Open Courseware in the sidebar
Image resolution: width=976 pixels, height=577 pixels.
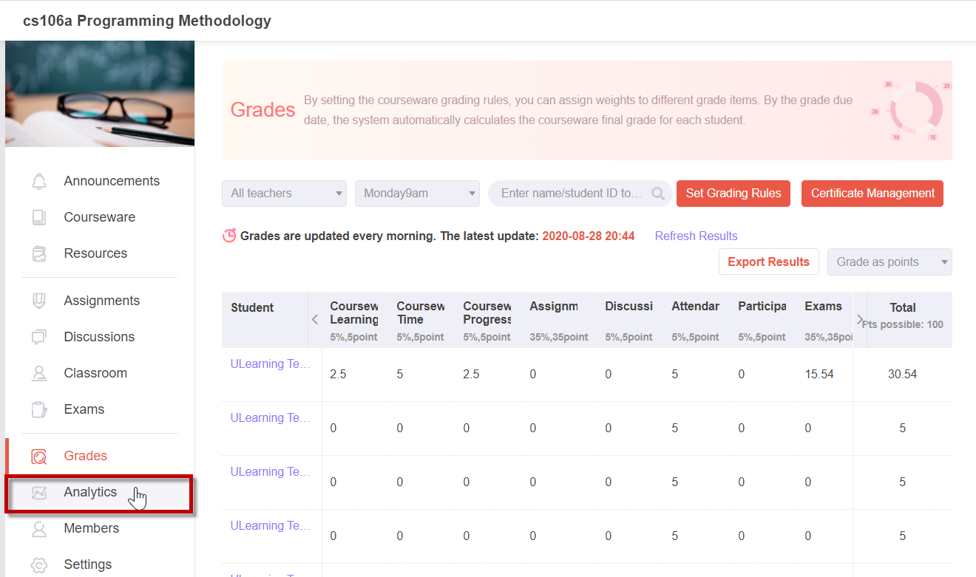coord(101,217)
